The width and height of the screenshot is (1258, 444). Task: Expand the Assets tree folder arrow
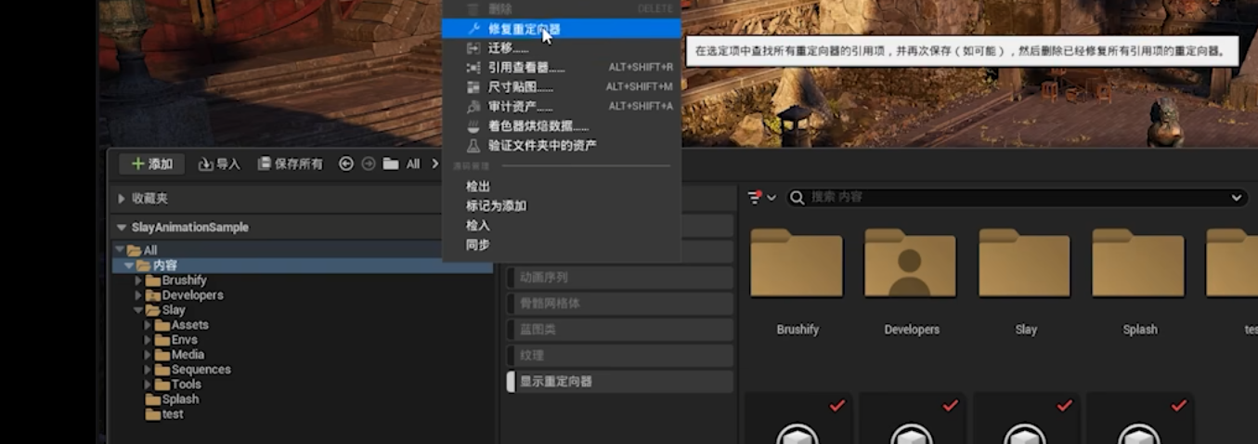pyautogui.click(x=148, y=325)
